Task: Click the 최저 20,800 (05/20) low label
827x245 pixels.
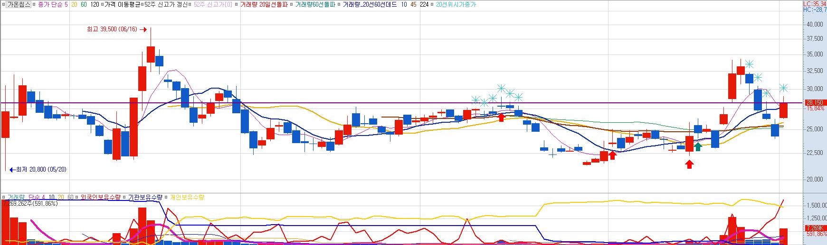Action: point(41,169)
